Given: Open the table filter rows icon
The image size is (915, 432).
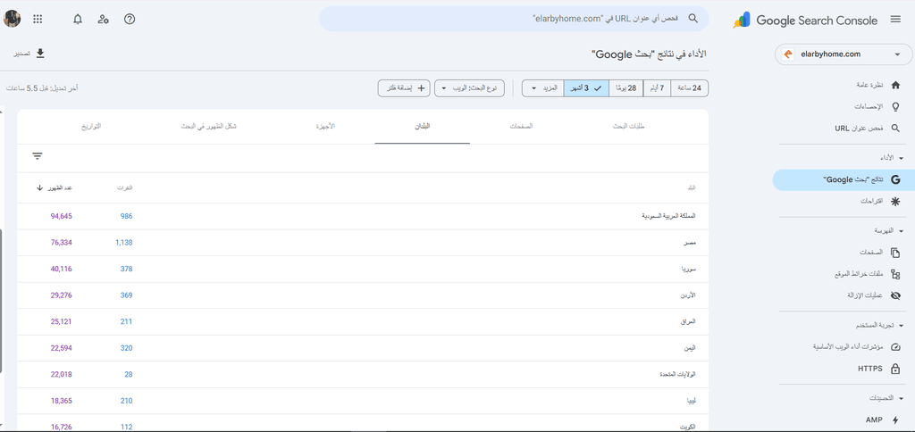Looking at the screenshot, I should click(x=38, y=155).
